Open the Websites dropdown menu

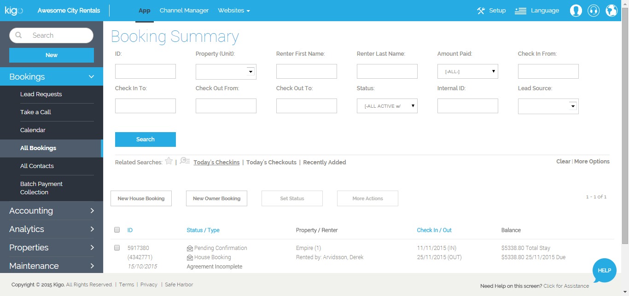tap(234, 11)
